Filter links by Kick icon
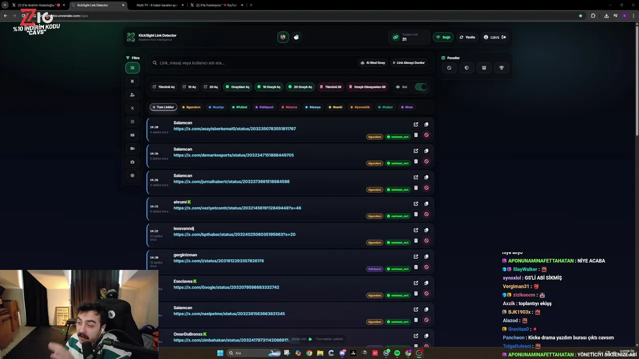 [x=132, y=81]
